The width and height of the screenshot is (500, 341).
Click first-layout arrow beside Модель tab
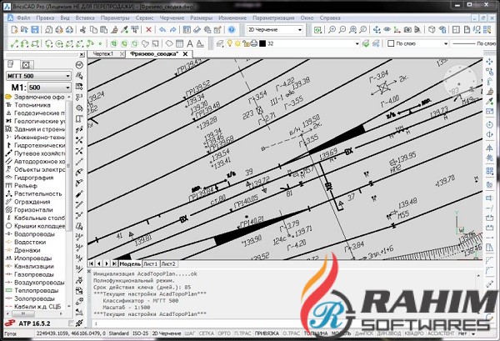tap(92, 263)
